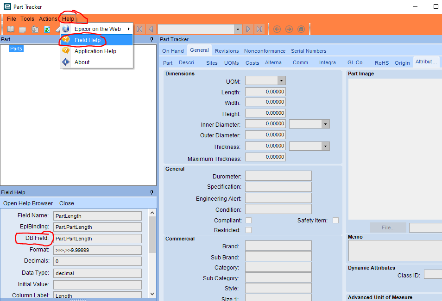
Task: Click the open book toolbar icon
Action: point(11,29)
